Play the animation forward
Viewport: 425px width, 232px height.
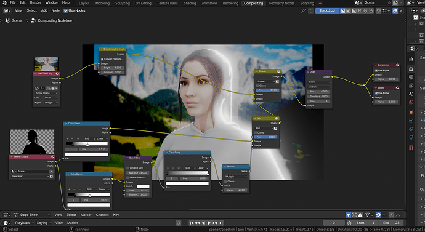pos(209,223)
